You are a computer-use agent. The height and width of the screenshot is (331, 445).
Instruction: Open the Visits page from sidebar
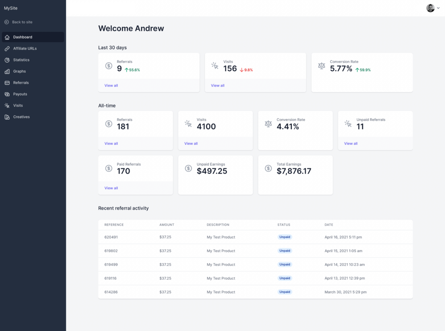coord(33,105)
